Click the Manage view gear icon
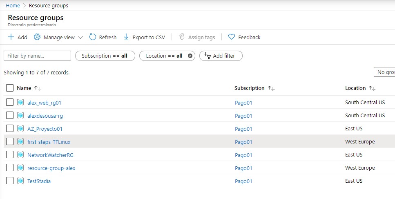Viewport: 395px width, 199px height. 37,37
